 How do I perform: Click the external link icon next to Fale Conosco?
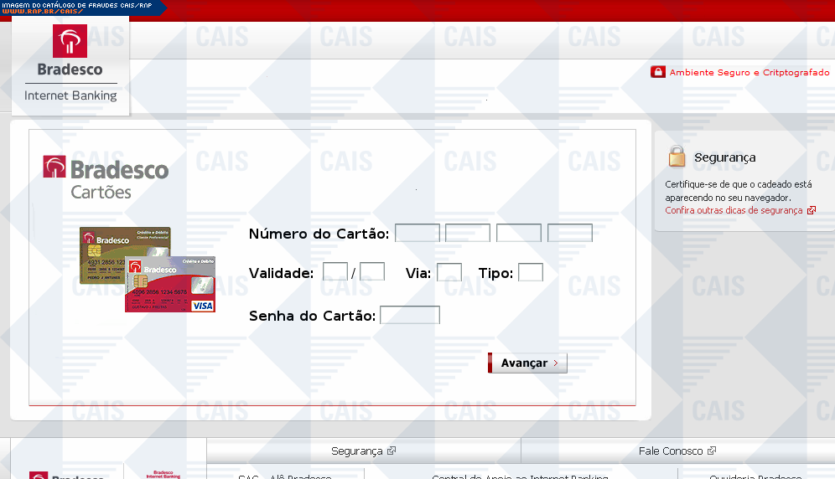click(712, 451)
